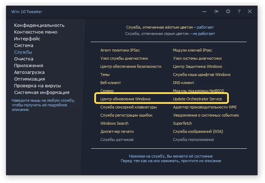Toggle Служба изображений (WIA) service
This screenshot has width=265, height=183.
pyautogui.click(x=198, y=131)
